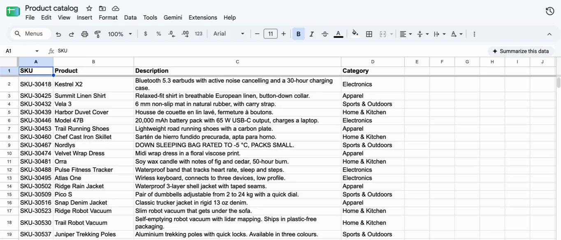561x240 pixels.
Task: Open the Gemini menu
Action: [x=173, y=18]
